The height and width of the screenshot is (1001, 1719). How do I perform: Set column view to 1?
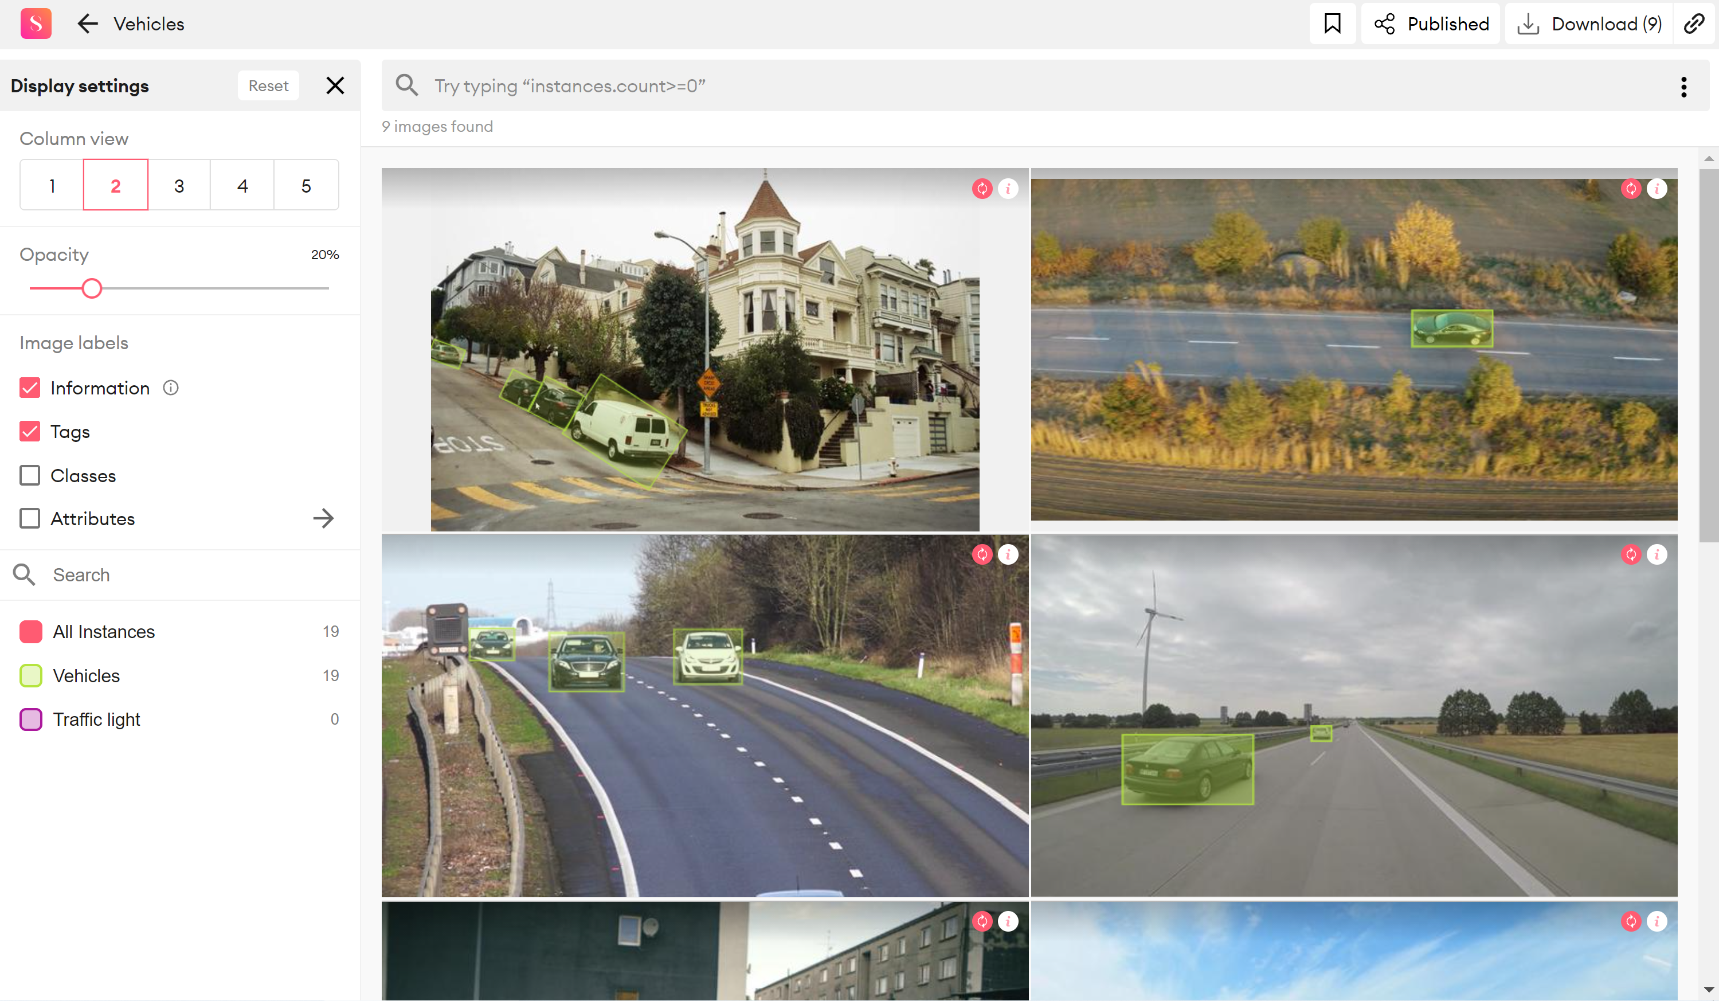(x=52, y=186)
